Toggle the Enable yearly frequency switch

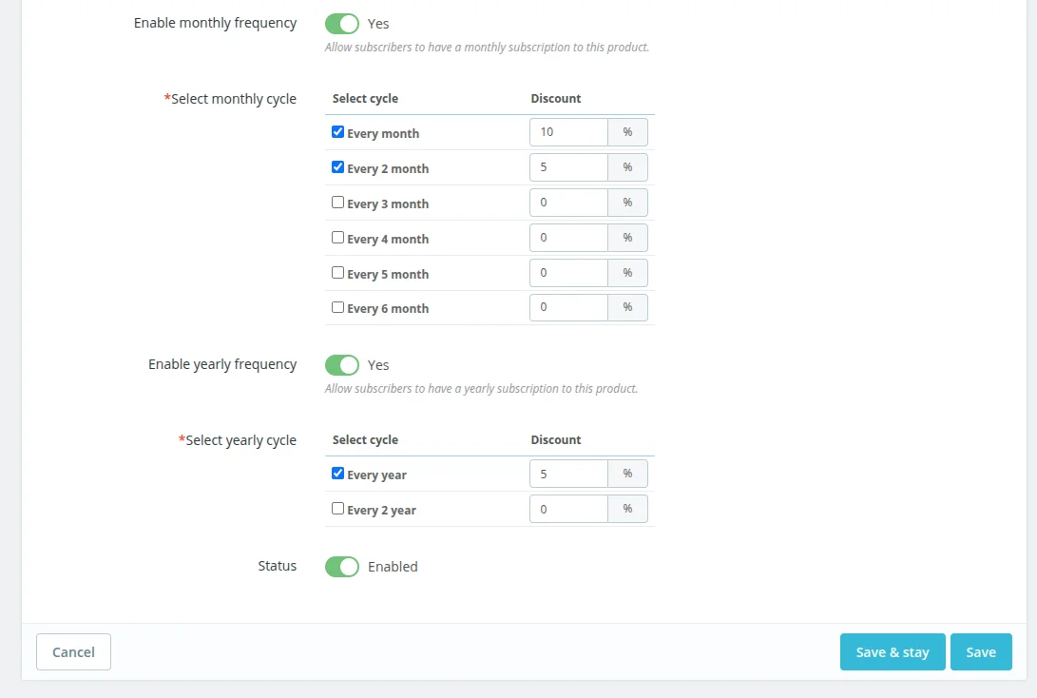pyautogui.click(x=342, y=365)
